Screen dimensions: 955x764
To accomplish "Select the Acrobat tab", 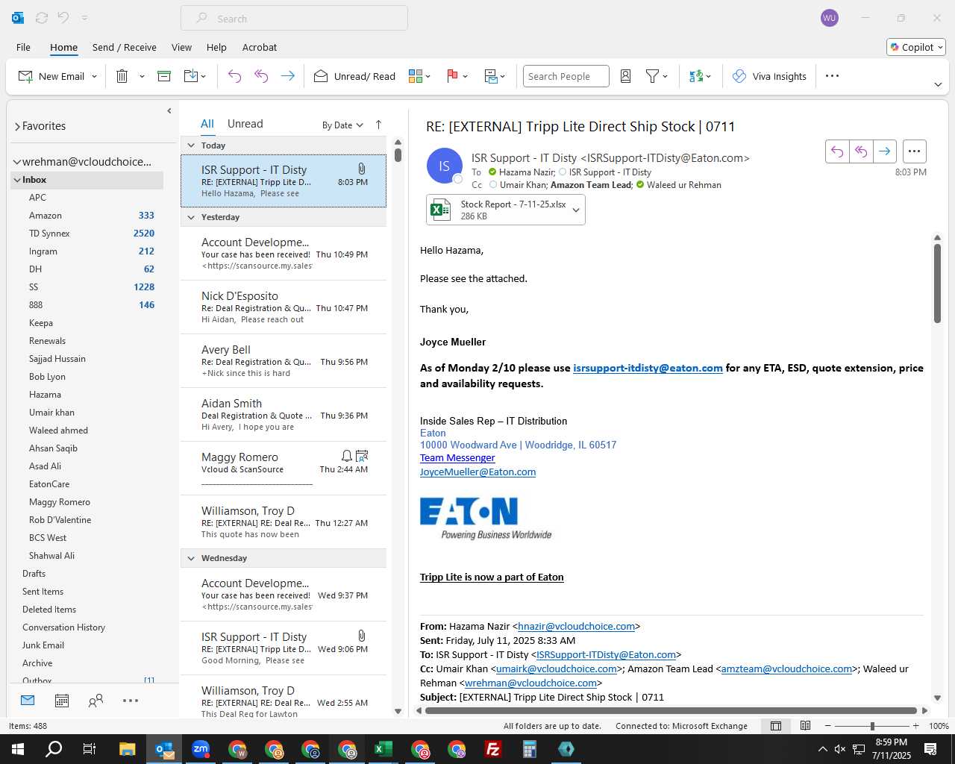I will (x=260, y=47).
